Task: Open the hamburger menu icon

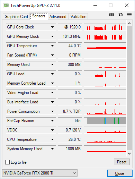Action: coord(129,15)
